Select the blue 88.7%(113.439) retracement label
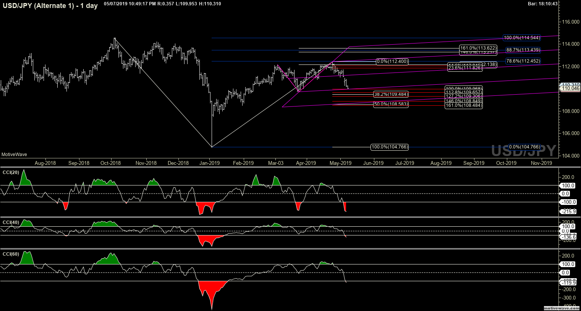The height and width of the screenshot is (311, 581). click(523, 50)
